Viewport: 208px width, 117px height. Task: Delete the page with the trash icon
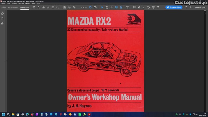(x=153, y=7)
